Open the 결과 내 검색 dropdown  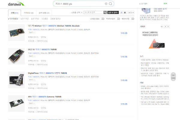point(113,12)
